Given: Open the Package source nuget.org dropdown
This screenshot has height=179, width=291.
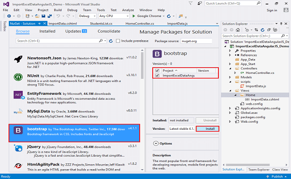Looking at the screenshot, I should pos(197,41).
